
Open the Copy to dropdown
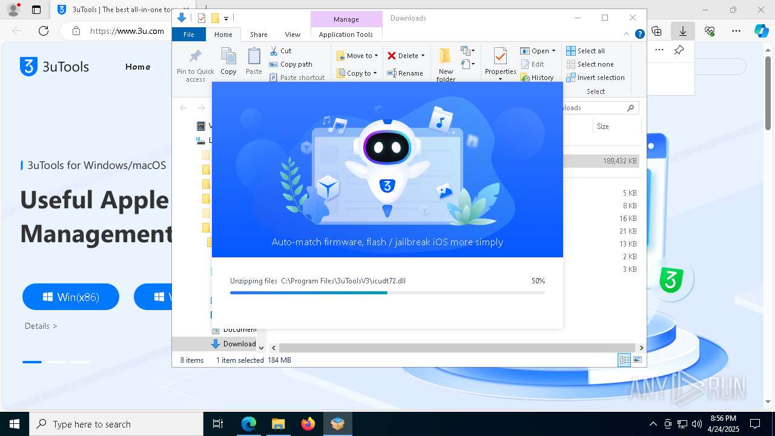tap(357, 73)
